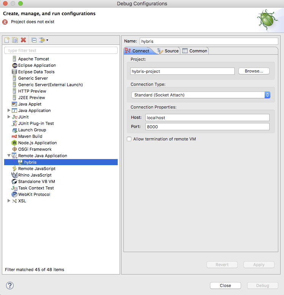
Task: Click 'Project does not exist' message
Action: pyautogui.click(x=33, y=22)
